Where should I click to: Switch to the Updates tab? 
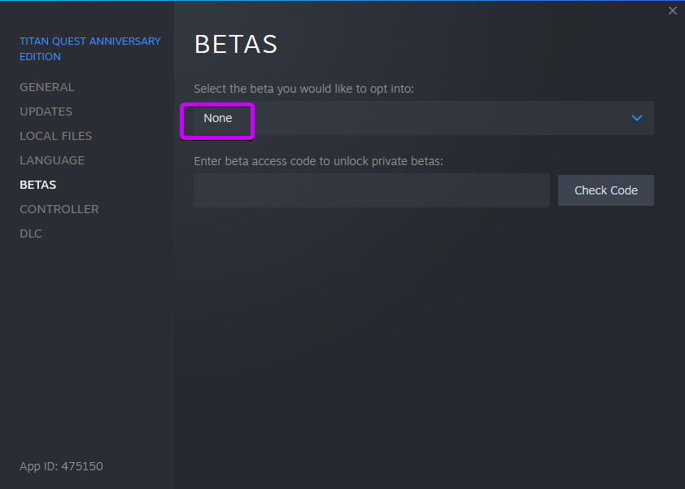pyautogui.click(x=46, y=111)
